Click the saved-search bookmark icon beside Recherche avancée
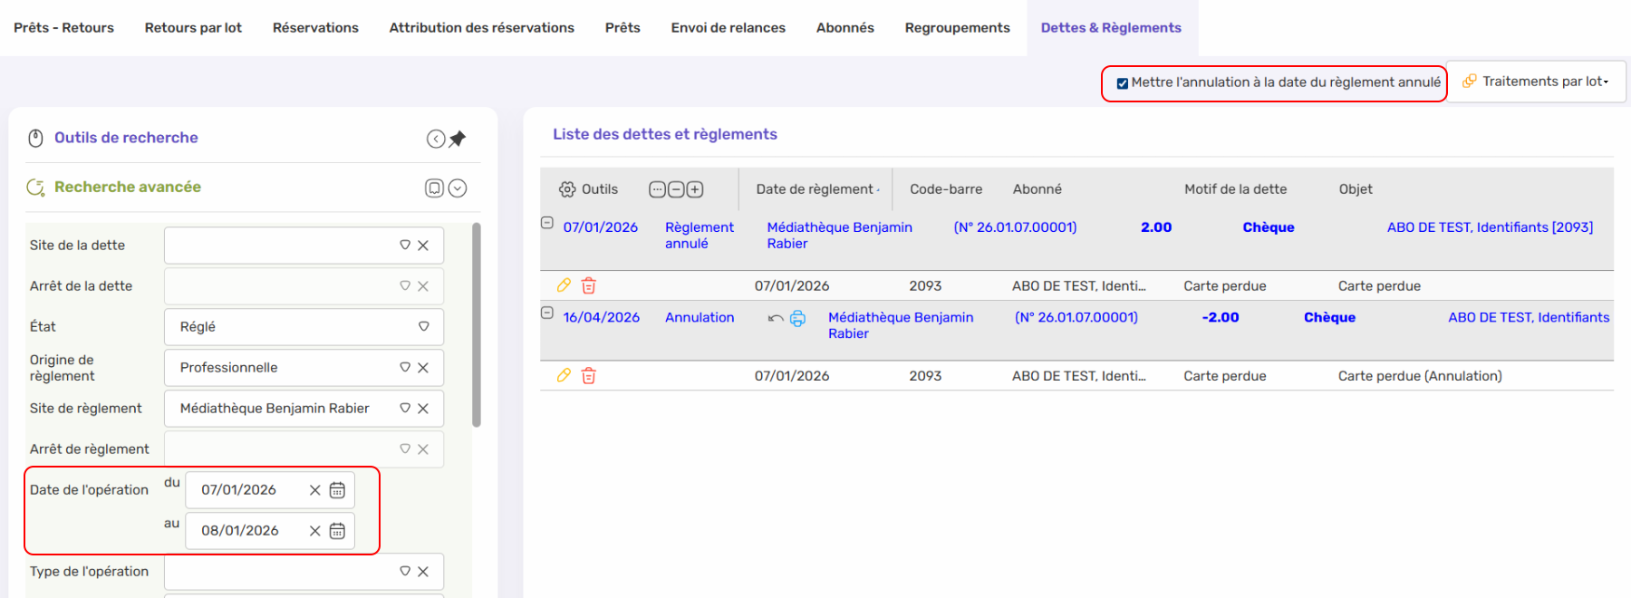 [435, 188]
